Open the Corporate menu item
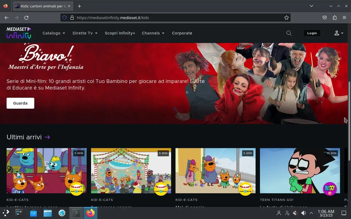 (x=182, y=33)
